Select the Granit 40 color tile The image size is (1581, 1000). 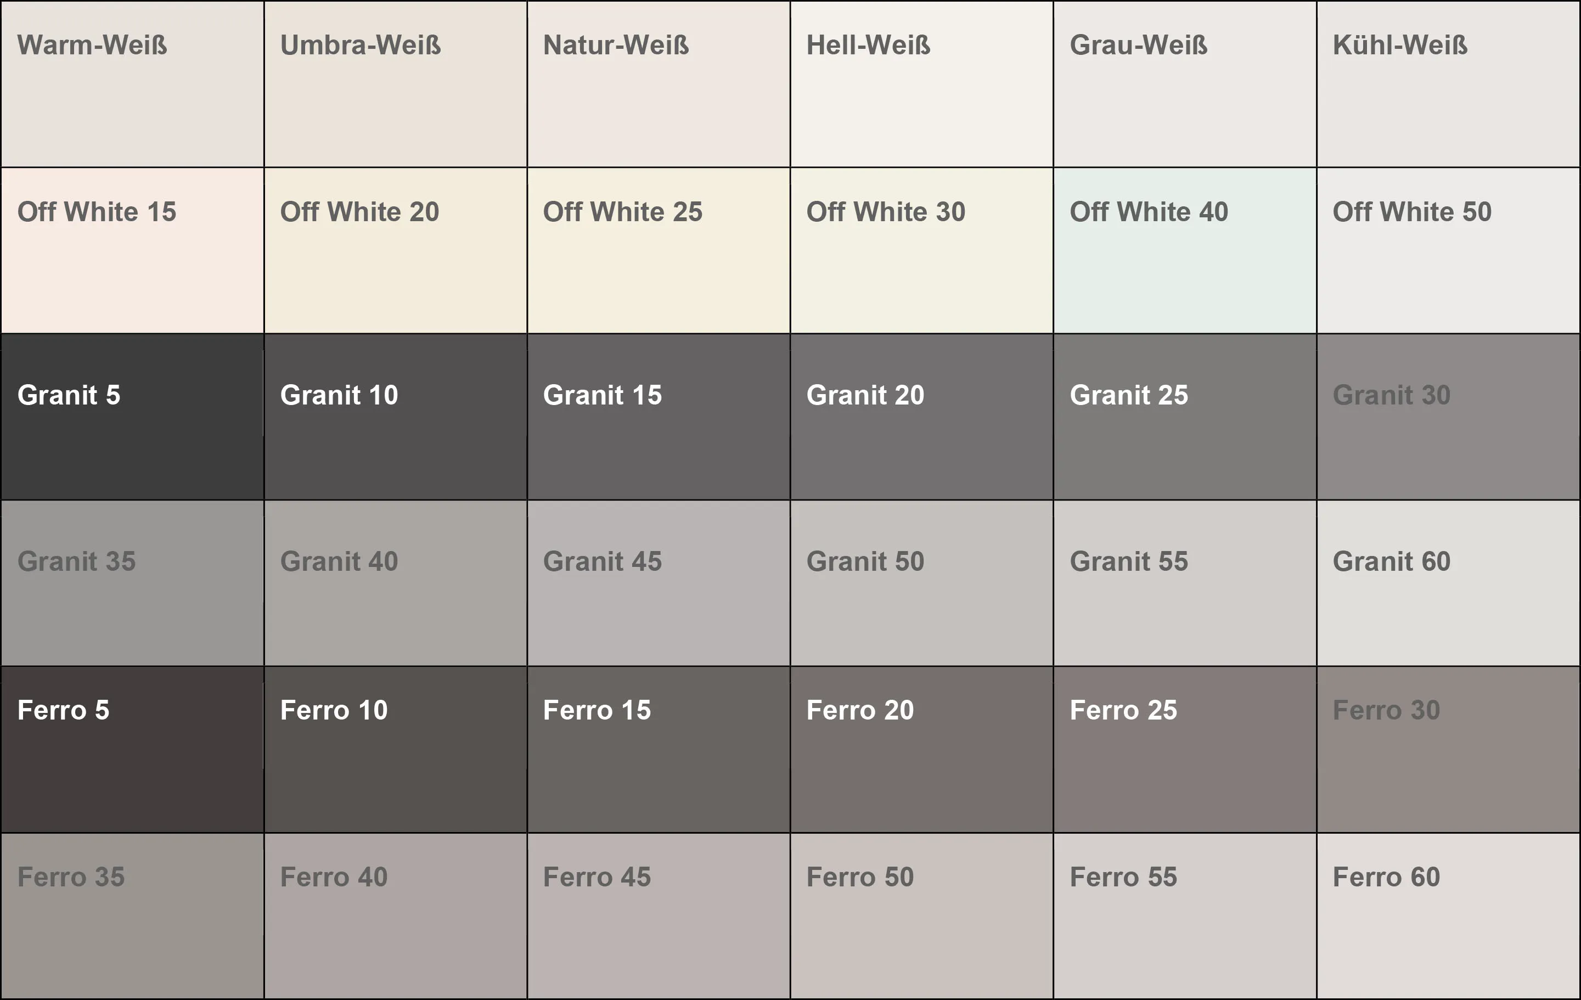396,583
